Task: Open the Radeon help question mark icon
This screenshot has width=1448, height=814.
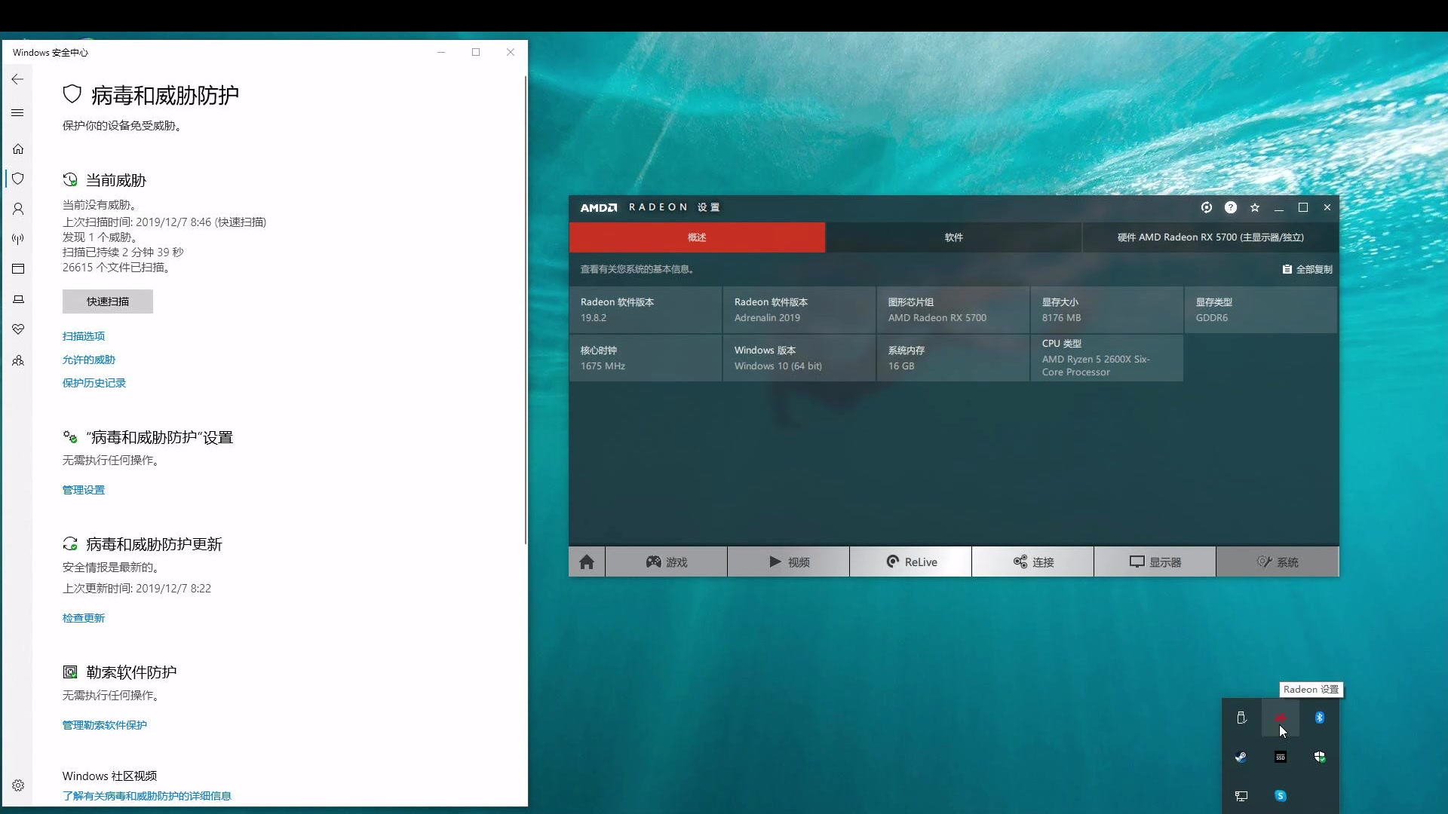Action: tap(1231, 207)
